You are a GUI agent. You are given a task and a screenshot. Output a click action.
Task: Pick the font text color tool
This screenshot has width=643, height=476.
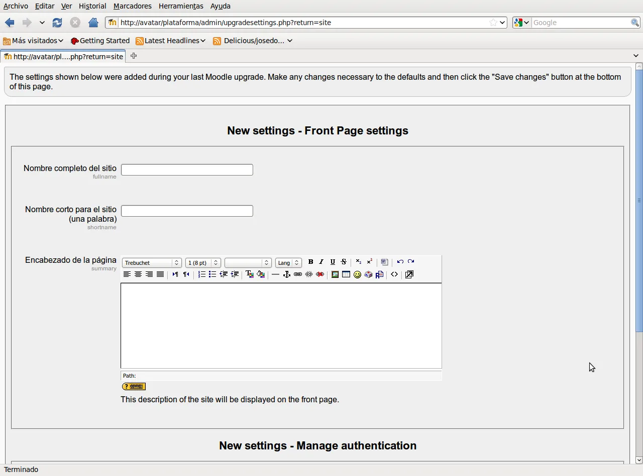coord(250,274)
